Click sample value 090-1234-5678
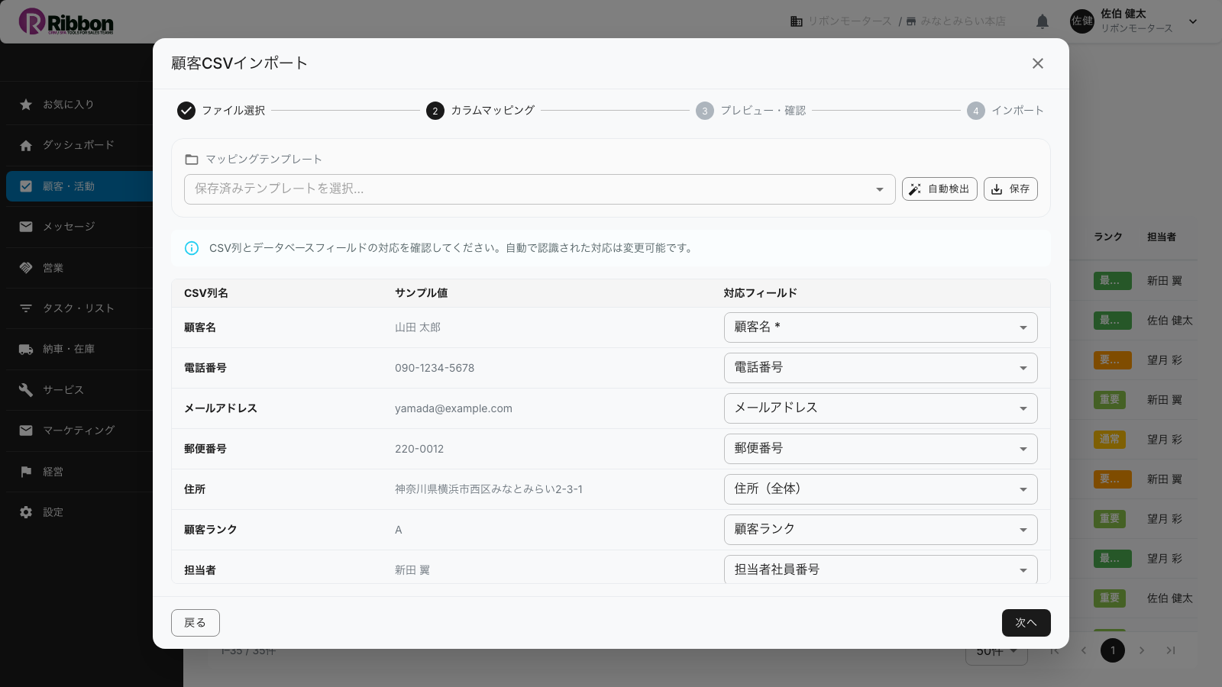The image size is (1222, 687). [x=435, y=368]
